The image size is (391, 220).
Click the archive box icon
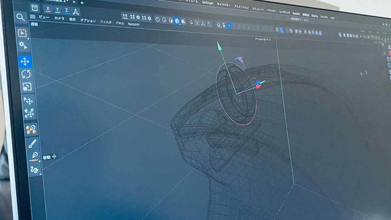(34, 8)
